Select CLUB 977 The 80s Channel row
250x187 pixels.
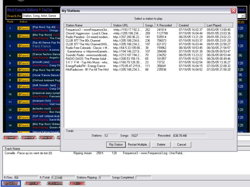pos(149,41)
